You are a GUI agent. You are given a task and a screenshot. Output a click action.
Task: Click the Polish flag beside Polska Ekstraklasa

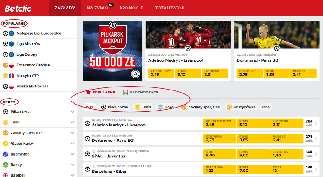click(x=12, y=86)
